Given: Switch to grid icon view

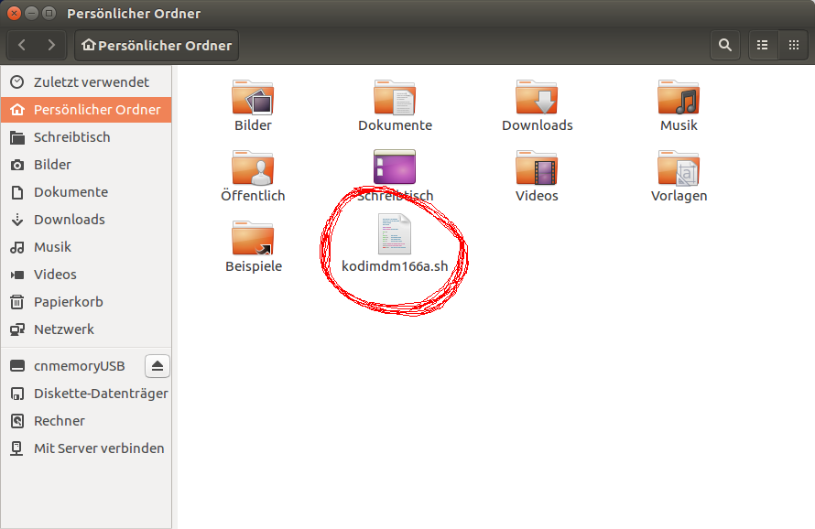Looking at the screenshot, I should coord(794,45).
